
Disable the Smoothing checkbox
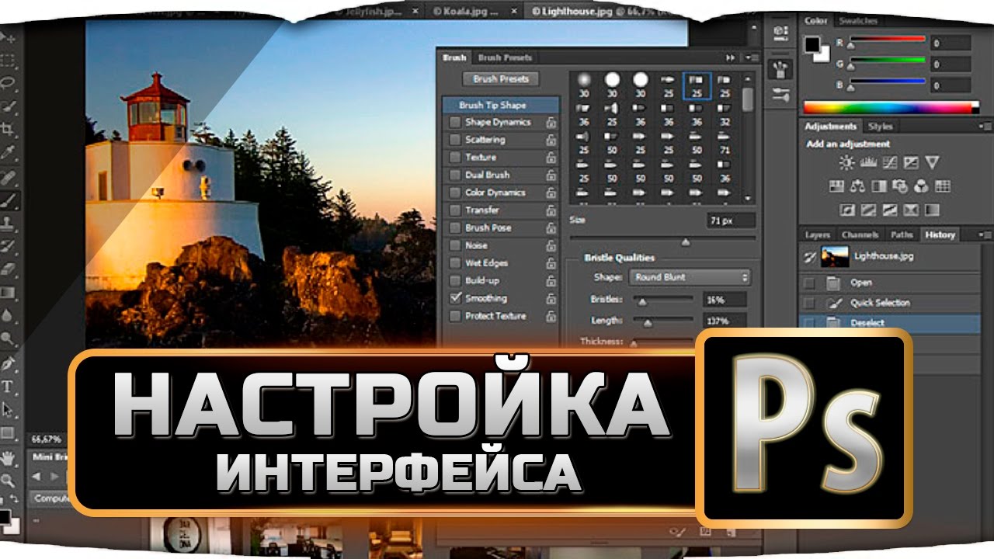[455, 299]
